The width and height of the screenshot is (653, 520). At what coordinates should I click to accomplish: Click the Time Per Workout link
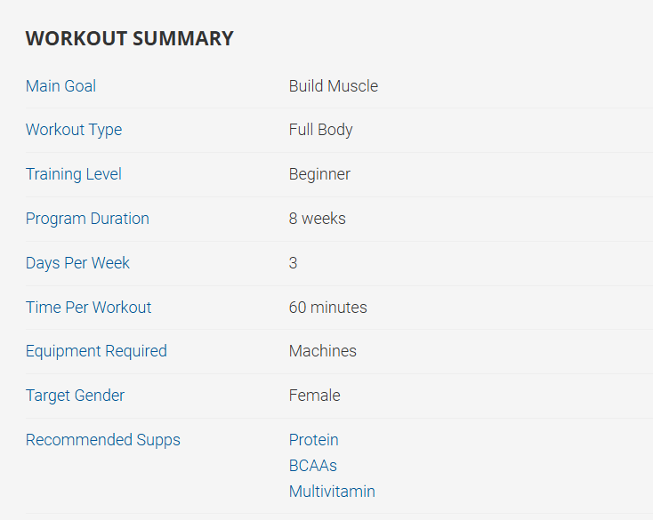pyautogui.click(x=88, y=308)
